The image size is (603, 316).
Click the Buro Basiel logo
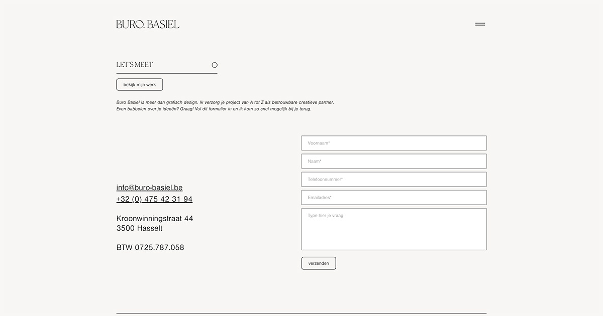point(147,24)
